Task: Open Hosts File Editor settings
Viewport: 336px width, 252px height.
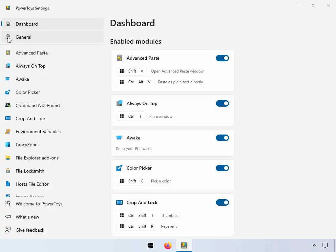Action: (x=52, y=184)
